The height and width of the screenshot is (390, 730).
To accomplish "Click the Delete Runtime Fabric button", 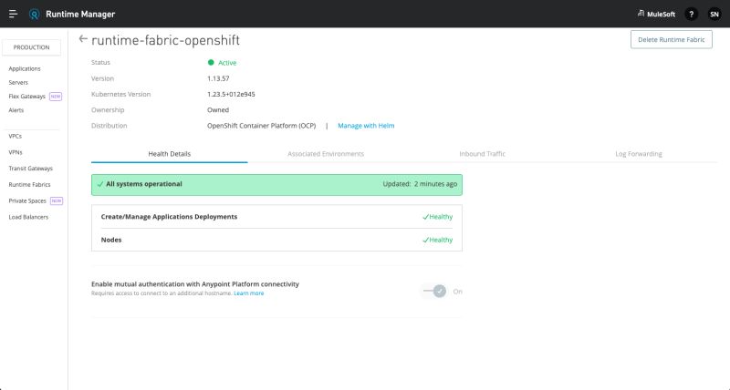I will (672, 39).
